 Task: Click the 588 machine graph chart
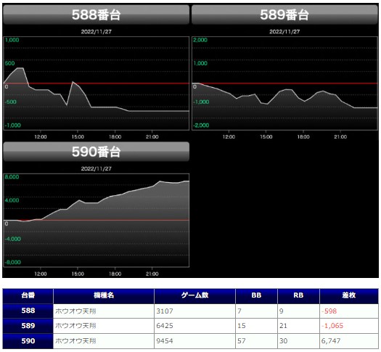(x=96, y=83)
